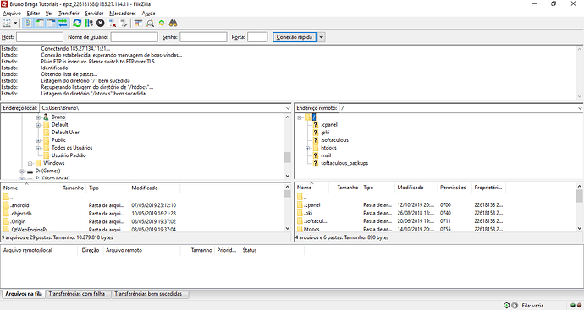Toggle message log display
The height and width of the screenshot is (310, 584).
click(28, 24)
